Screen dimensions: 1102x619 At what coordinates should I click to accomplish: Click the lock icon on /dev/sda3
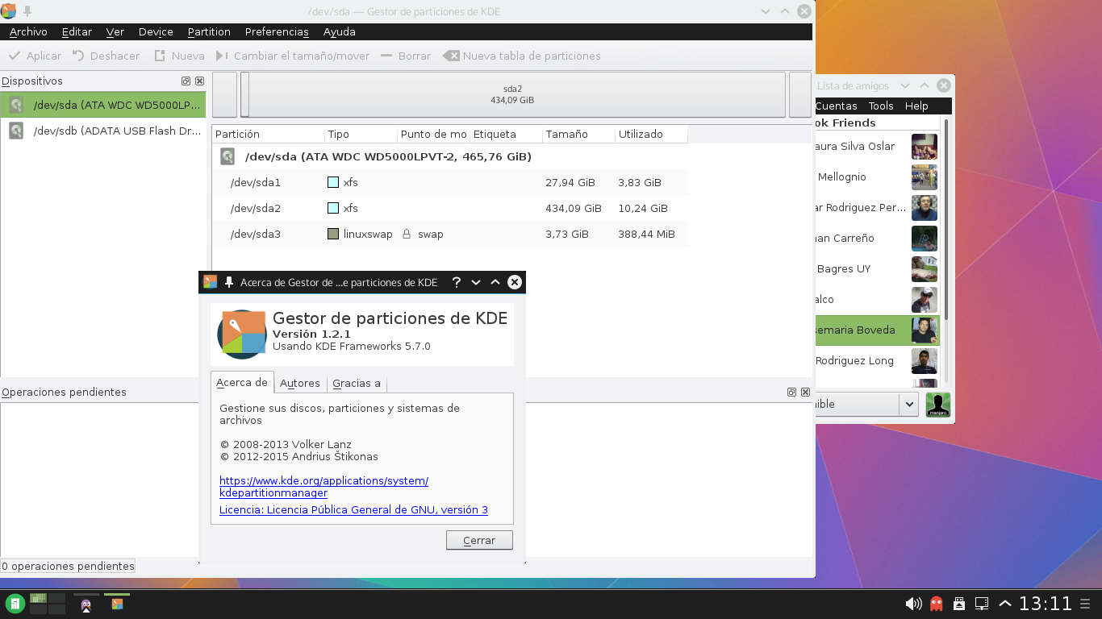[407, 234]
